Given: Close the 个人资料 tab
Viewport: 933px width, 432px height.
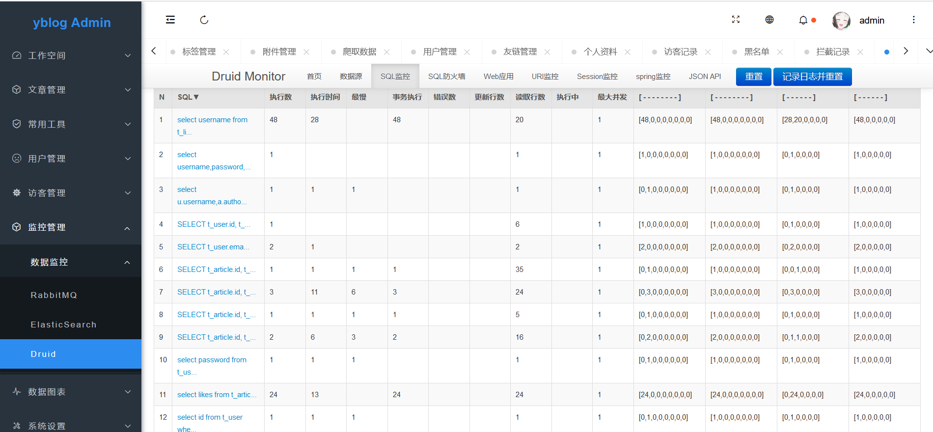Looking at the screenshot, I should (x=628, y=52).
